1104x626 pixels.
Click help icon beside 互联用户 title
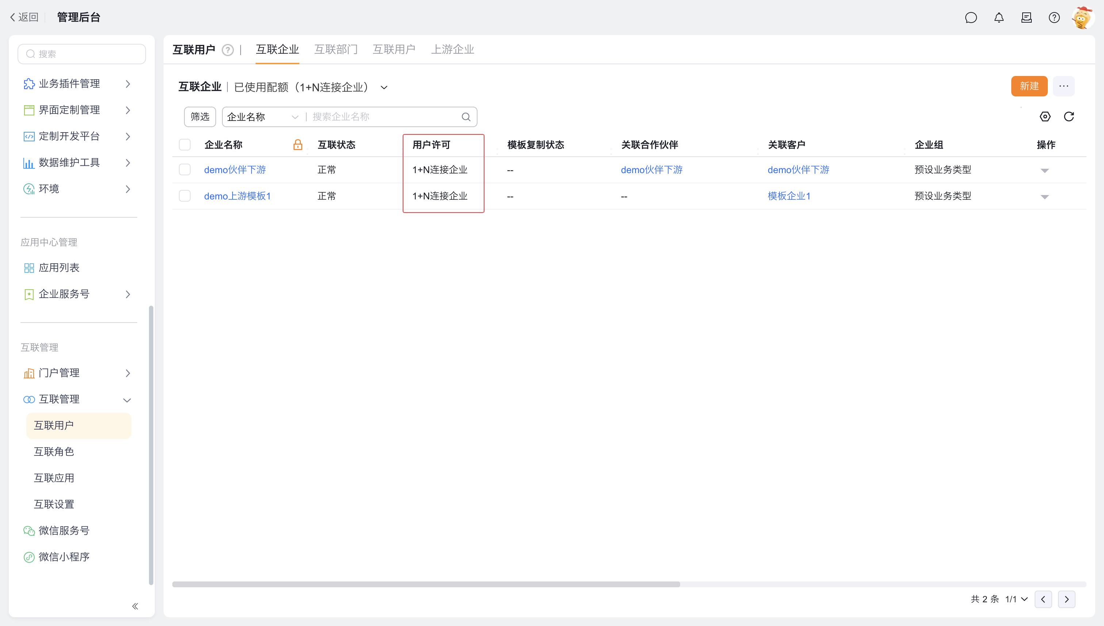[x=228, y=50]
